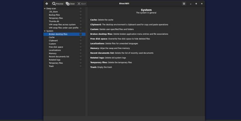
Task: Select the System tree row
Action: [64, 31]
